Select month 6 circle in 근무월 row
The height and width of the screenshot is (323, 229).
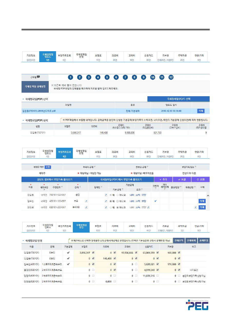coord(116,77)
